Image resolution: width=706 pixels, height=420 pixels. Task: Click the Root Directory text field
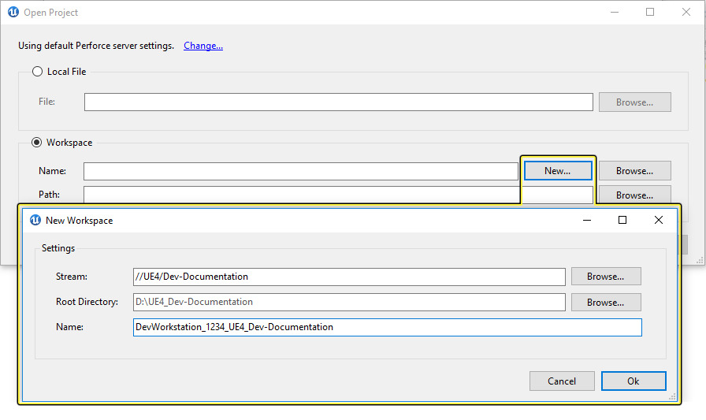[349, 302]
